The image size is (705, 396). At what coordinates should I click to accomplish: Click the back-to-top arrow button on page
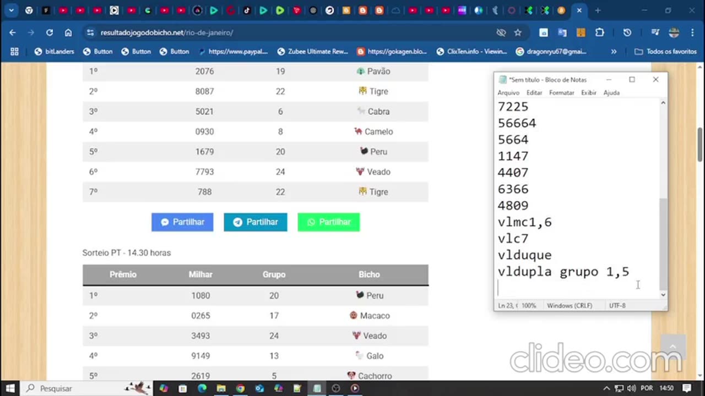coord(673,347)
